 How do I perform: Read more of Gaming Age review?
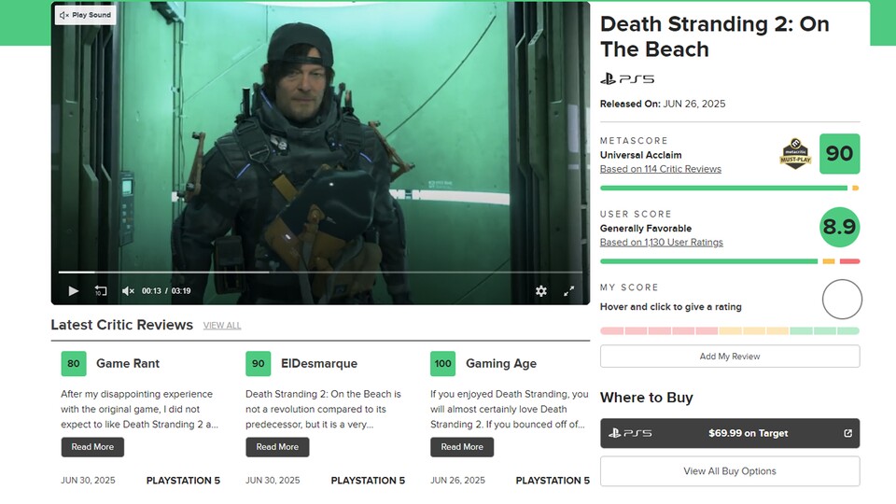(x=462, y=447)
